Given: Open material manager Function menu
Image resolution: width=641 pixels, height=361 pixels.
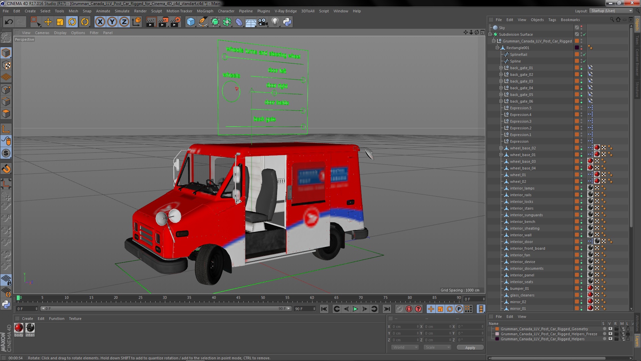Looking at the screenshot, I should (57, 319).
